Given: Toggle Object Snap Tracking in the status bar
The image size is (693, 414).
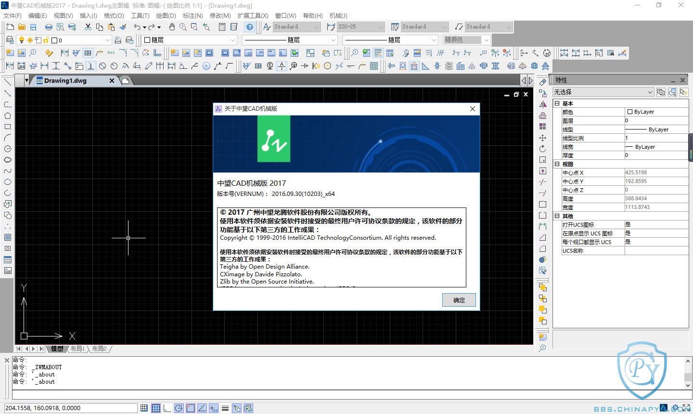Looking at the screenshot, I should (202, 408).
